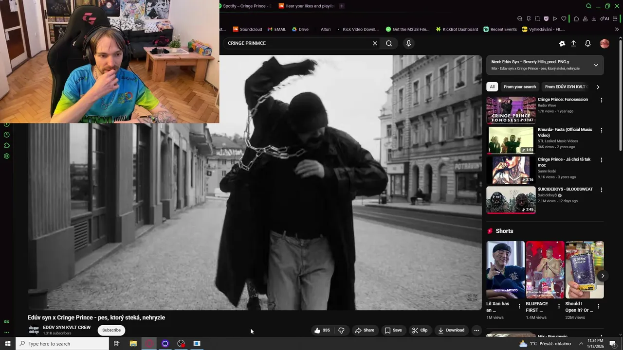Clip this video

[x=420, y=330]
